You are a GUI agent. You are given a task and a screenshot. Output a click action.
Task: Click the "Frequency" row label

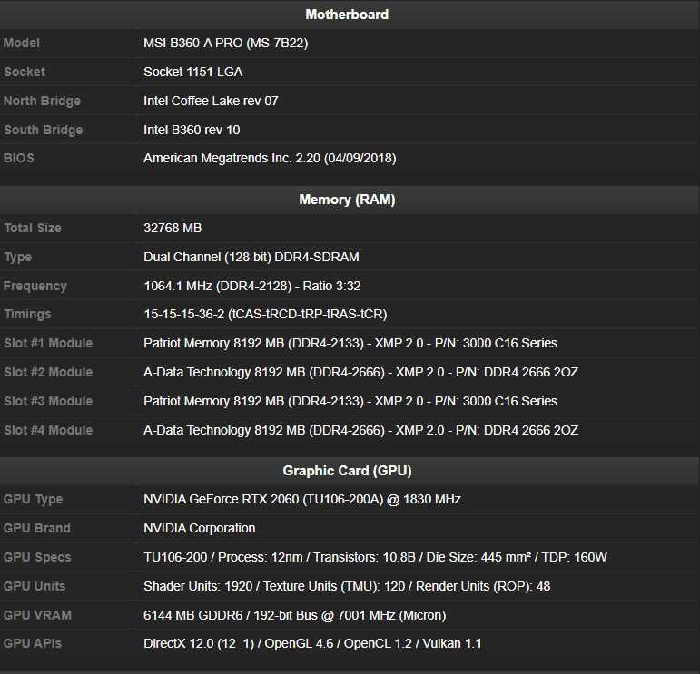35,287
